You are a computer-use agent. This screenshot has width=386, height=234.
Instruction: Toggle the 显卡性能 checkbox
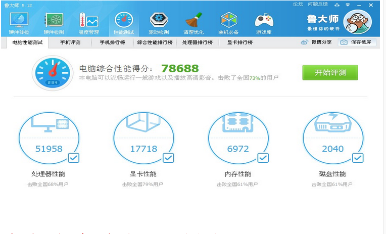pyautogui.click(x=168, y=158)
